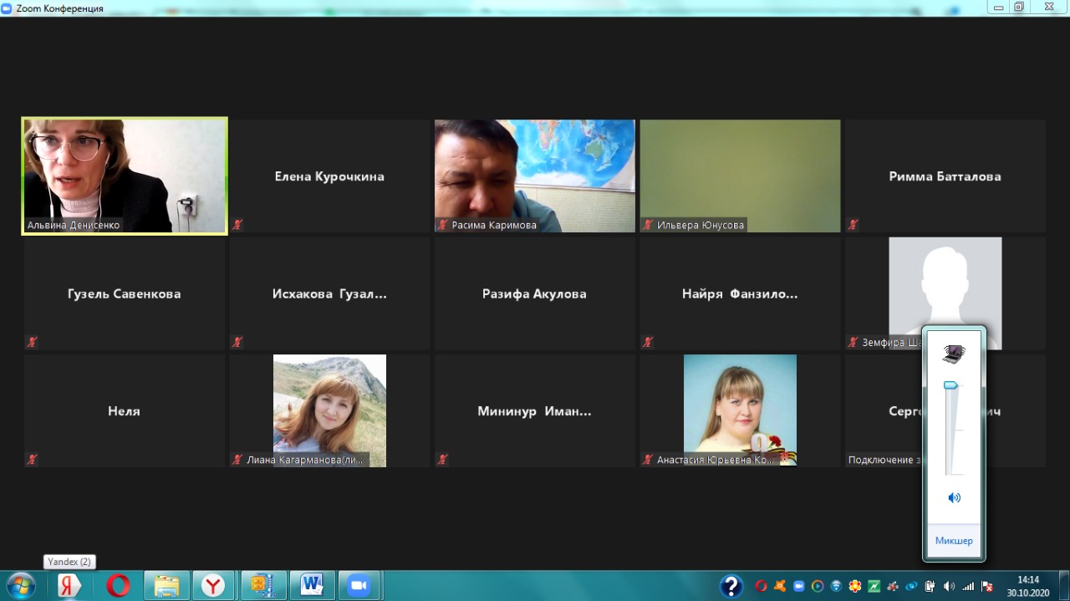Toggle mute with the speaker button in volume popup

pyautogui.click(x=954, y=497)
